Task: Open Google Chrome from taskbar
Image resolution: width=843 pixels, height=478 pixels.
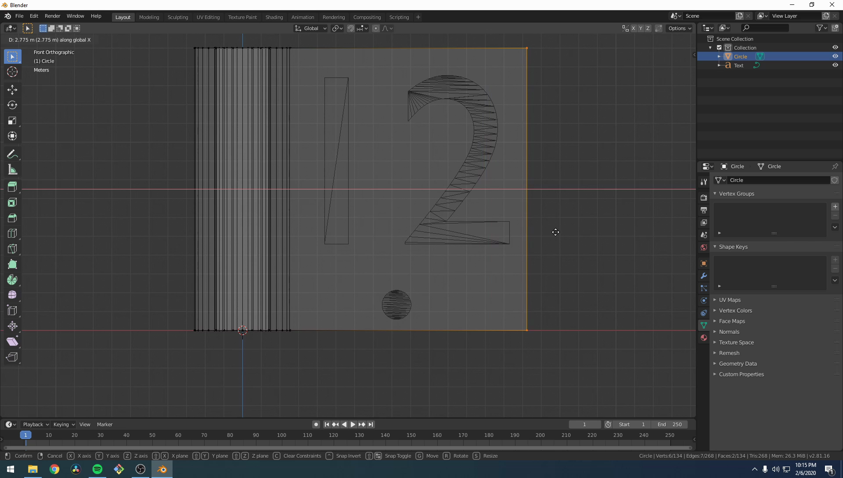Action: [x=54, y=469]
